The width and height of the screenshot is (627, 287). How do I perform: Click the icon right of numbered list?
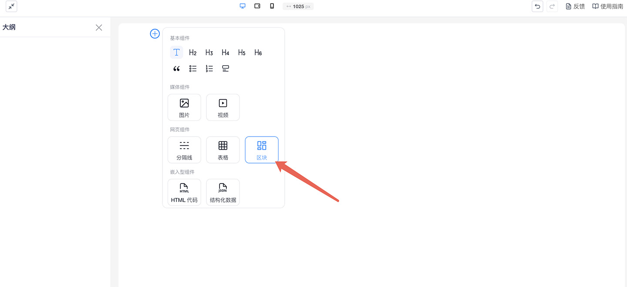(226, 69)
